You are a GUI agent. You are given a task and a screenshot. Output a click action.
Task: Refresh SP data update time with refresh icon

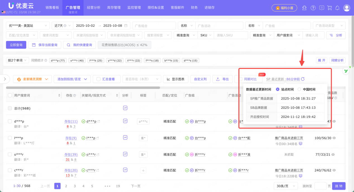point(303,79)
